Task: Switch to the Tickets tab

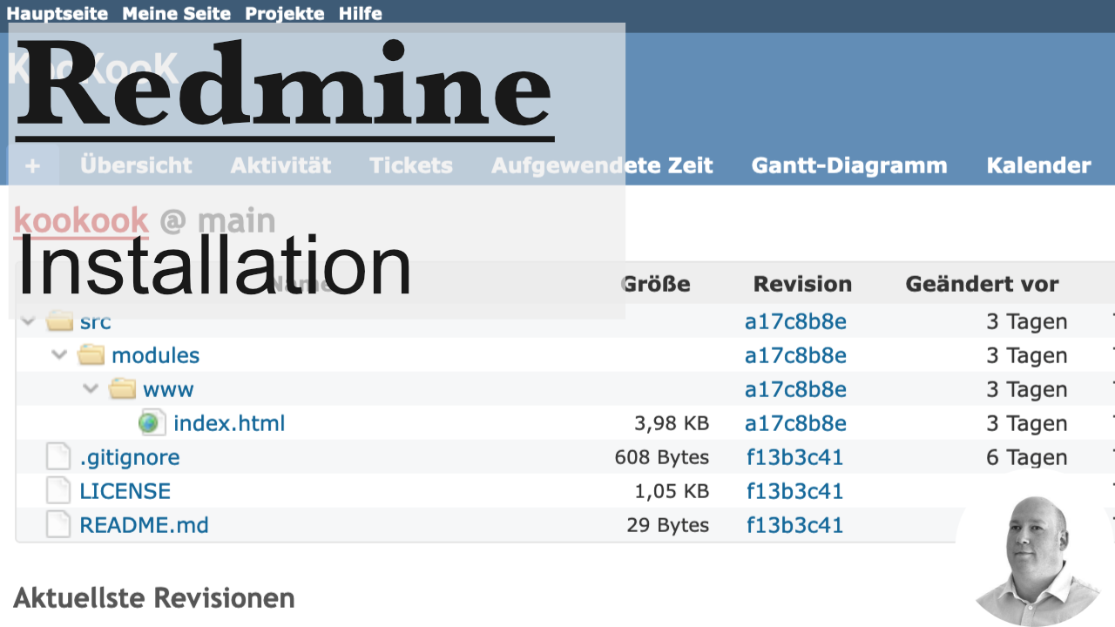Action: click(x=410, y=165)
